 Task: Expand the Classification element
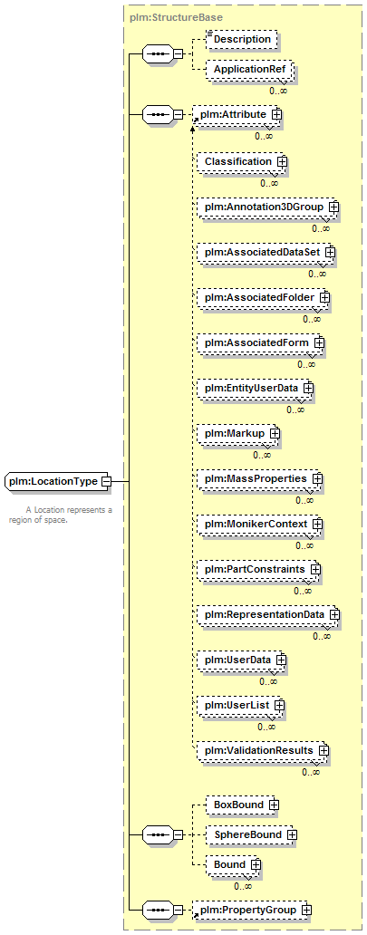[x=281, y=161]
